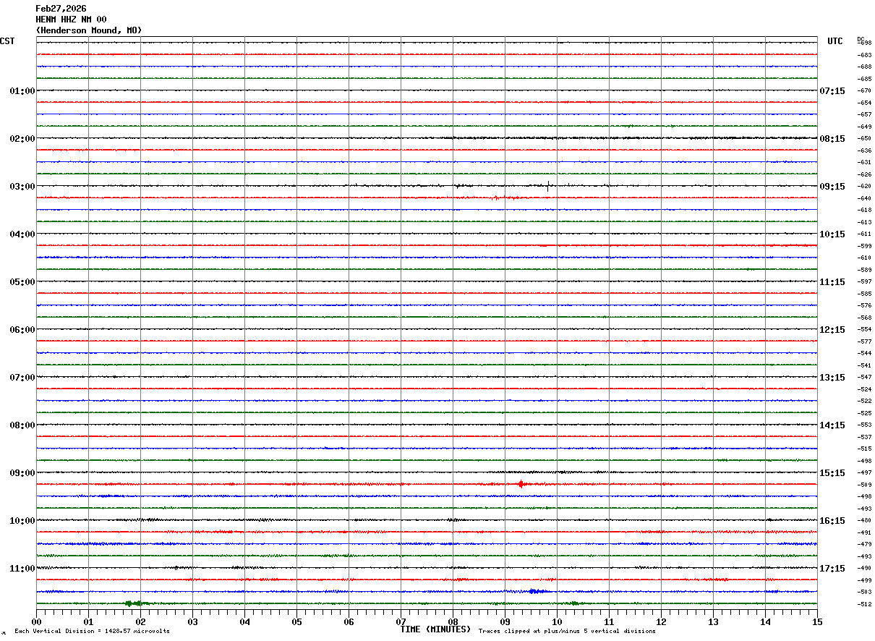
Task: Click the CST timezone label
Action: [7, 41]
